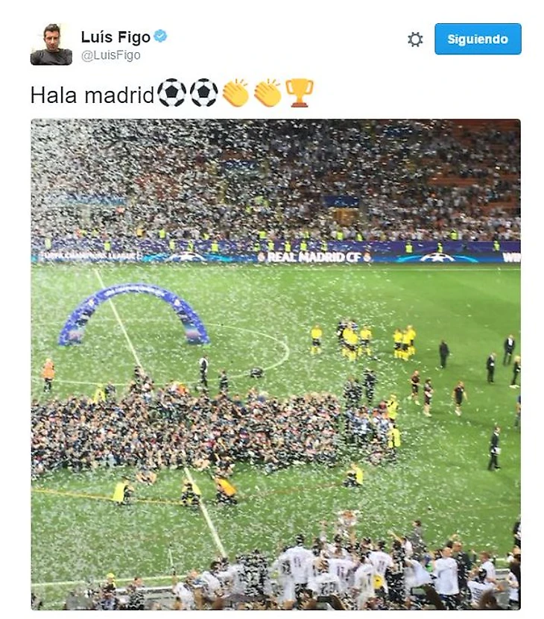
Task: Click the UEFA Champions League text on the left banner
Action: [89, 257]
